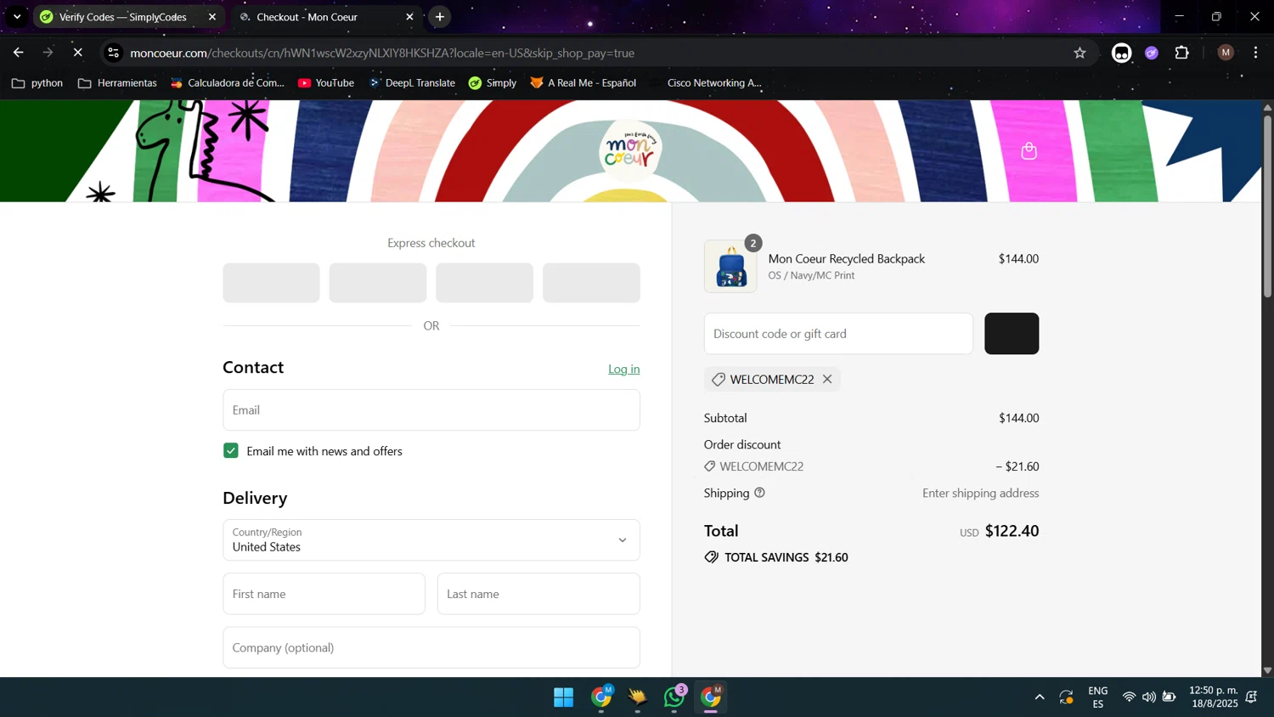The width and height of the screenshot is (1274, 717).
Task: Click the white round extension icon
Action: point(1121,53)
